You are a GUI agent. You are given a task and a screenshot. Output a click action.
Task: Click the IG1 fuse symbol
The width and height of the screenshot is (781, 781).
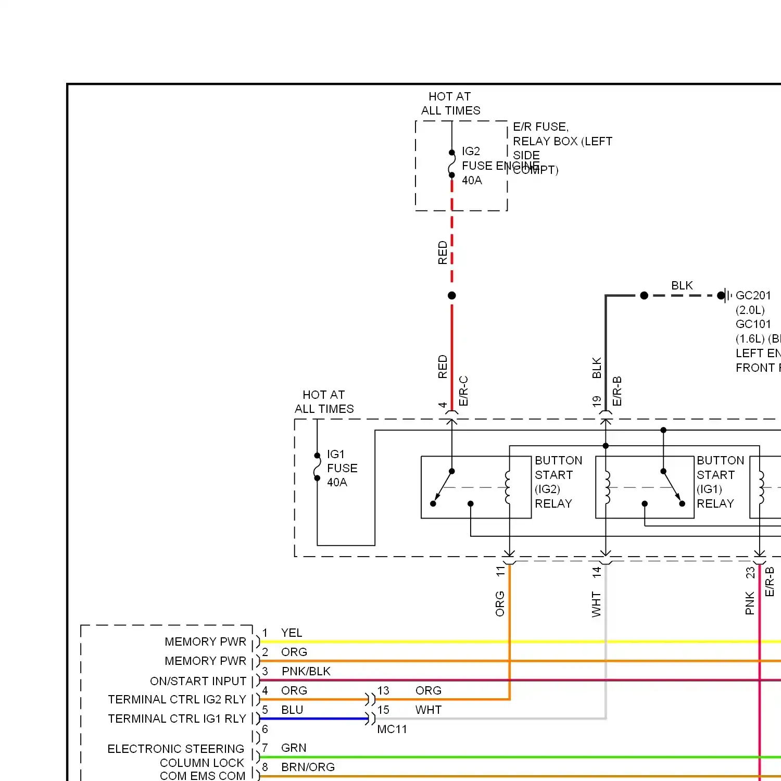coord(317,467)
